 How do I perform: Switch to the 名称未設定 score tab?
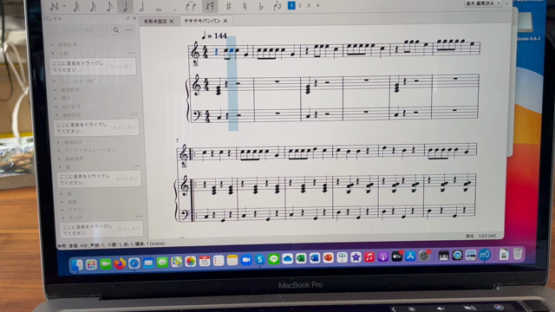(x=155, y=21)
